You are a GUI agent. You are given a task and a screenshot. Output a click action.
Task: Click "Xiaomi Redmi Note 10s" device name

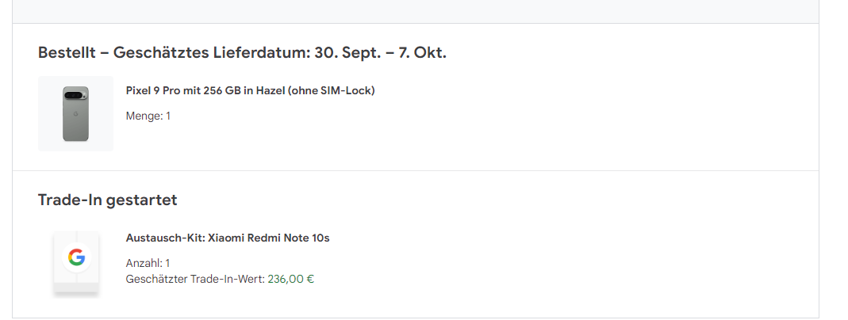pos(268,238)
